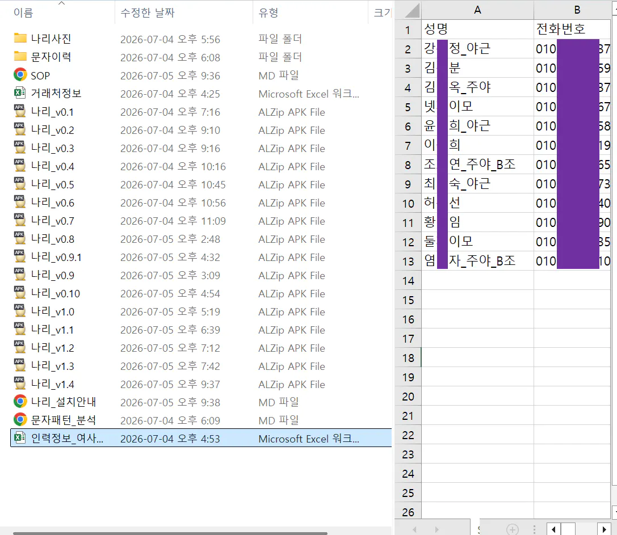Click the APK icon of 나리_v0.10
Image resolution: width=617 pixels, height=535 pixels.
20,293
